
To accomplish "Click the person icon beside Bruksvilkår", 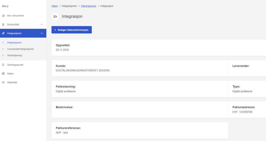I will point(3,24).
